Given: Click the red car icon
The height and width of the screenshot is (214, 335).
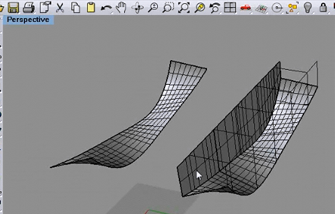Looking at the screenshot, I should [x=245, y=7].
